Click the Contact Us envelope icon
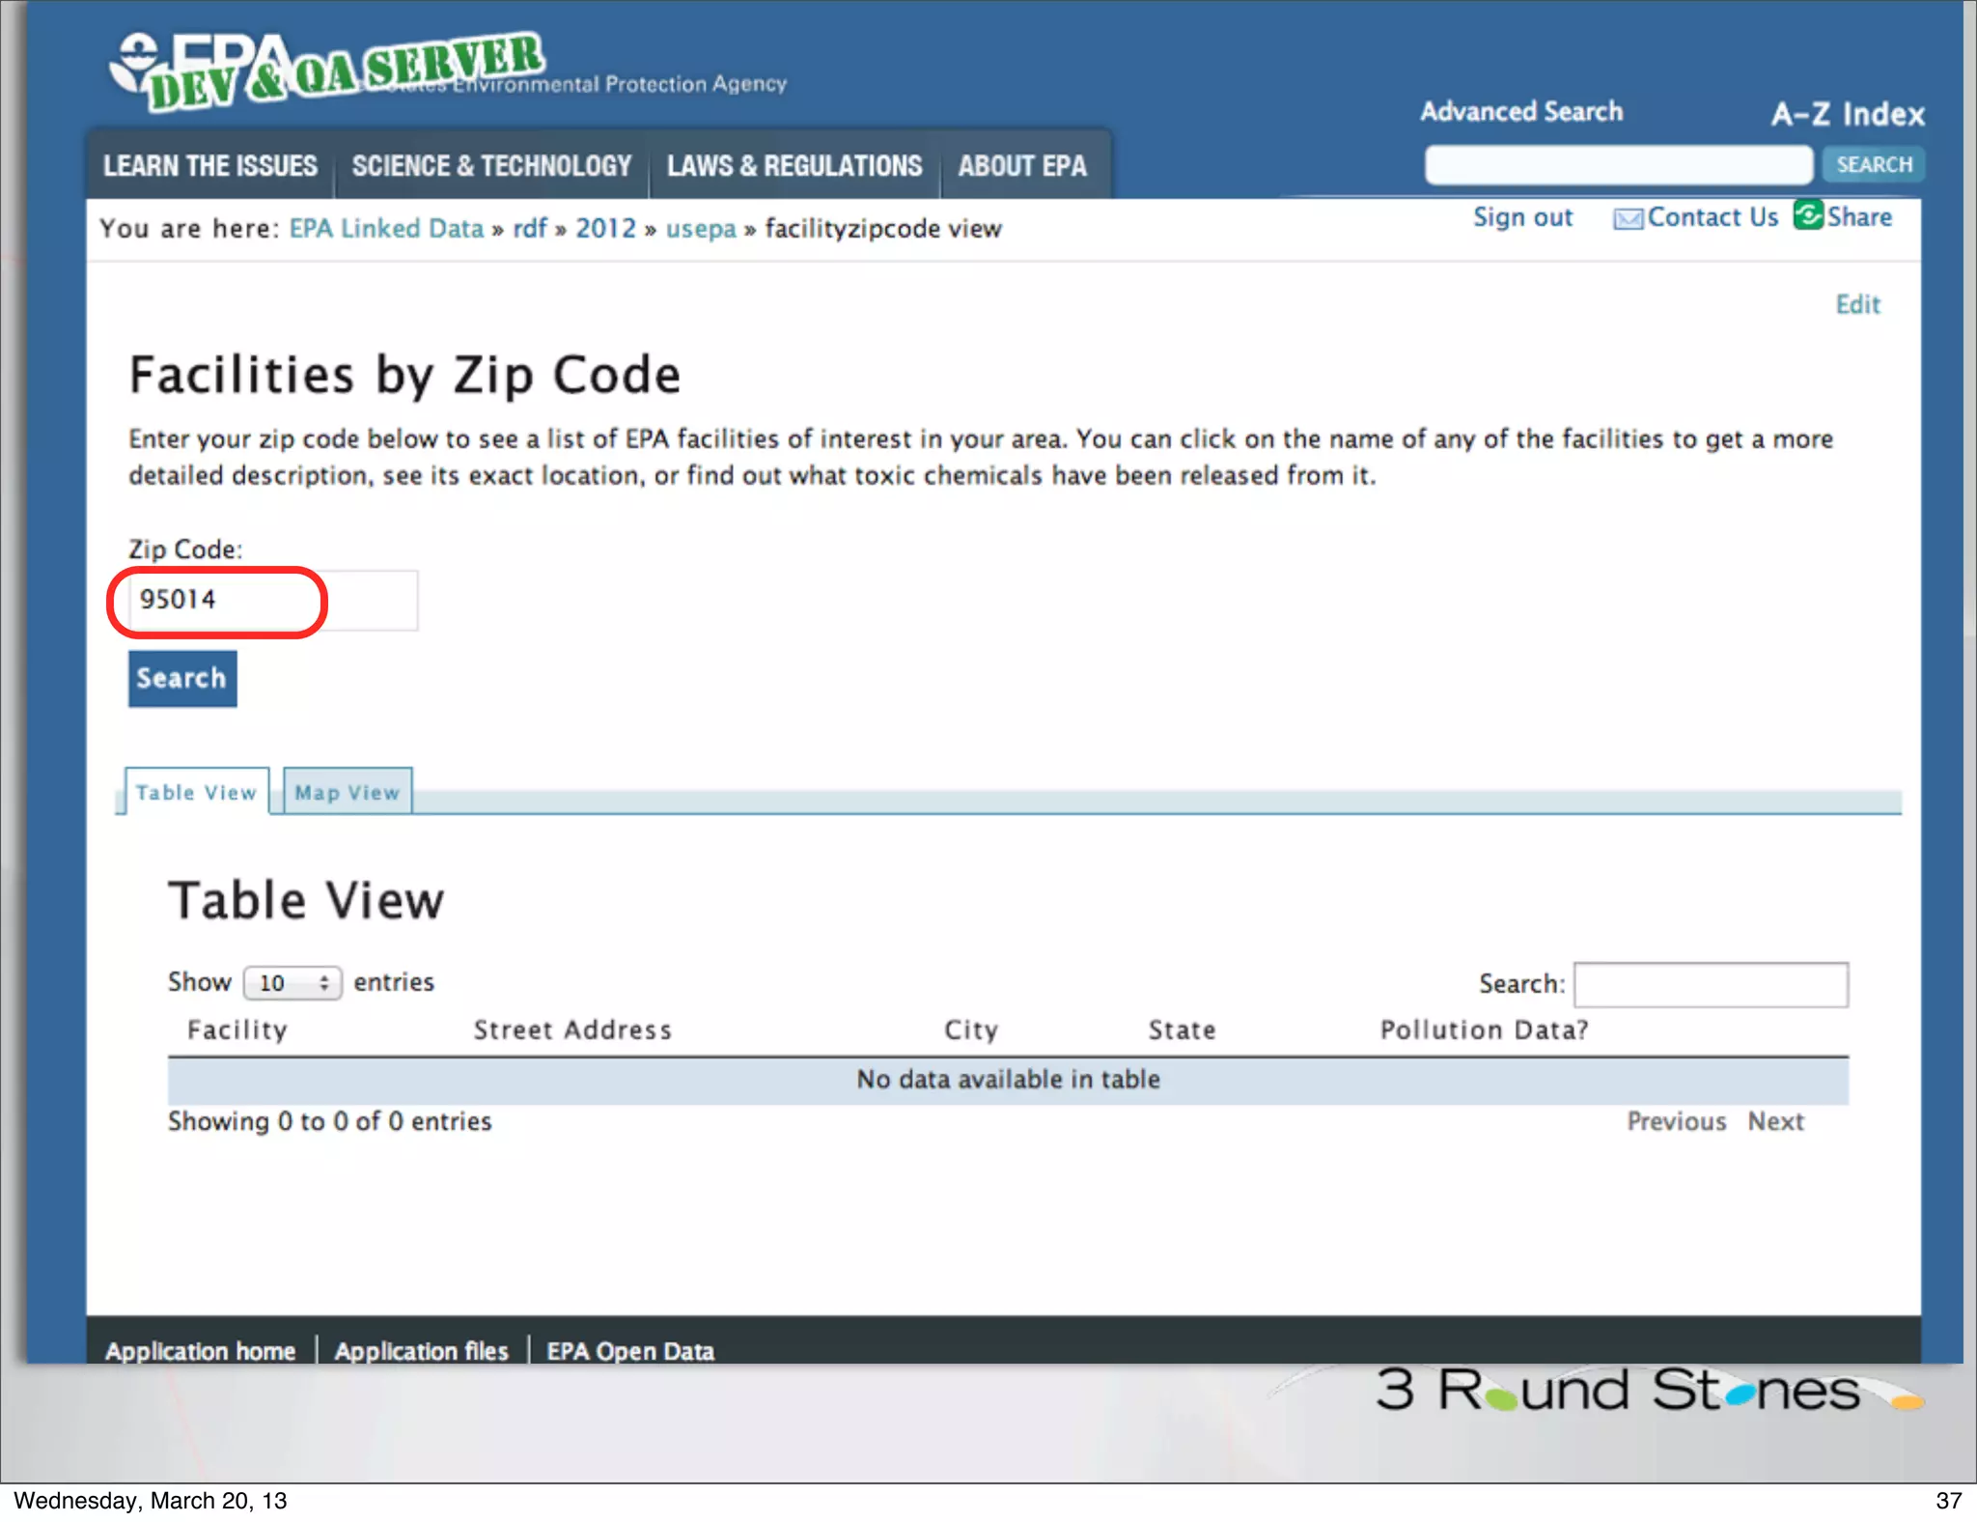Screen dimensions: 1977x1522 pyautogui.click(x=1628, y=219)
